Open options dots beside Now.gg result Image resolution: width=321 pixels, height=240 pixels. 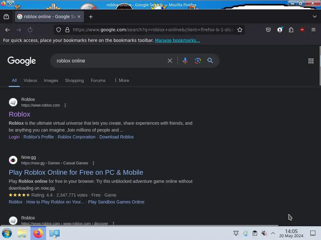[x=93, y=163]
